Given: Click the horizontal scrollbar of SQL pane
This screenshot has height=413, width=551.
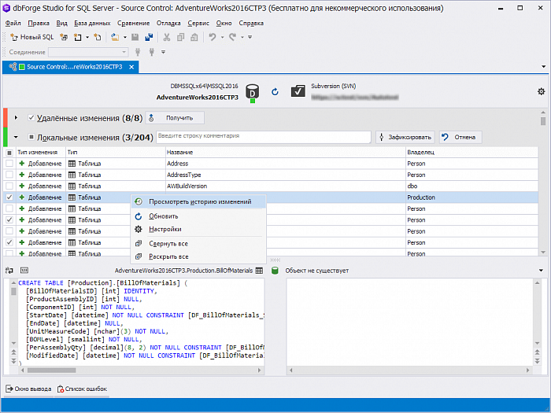Looking at the screenshot, I should [x=141, y=371].
